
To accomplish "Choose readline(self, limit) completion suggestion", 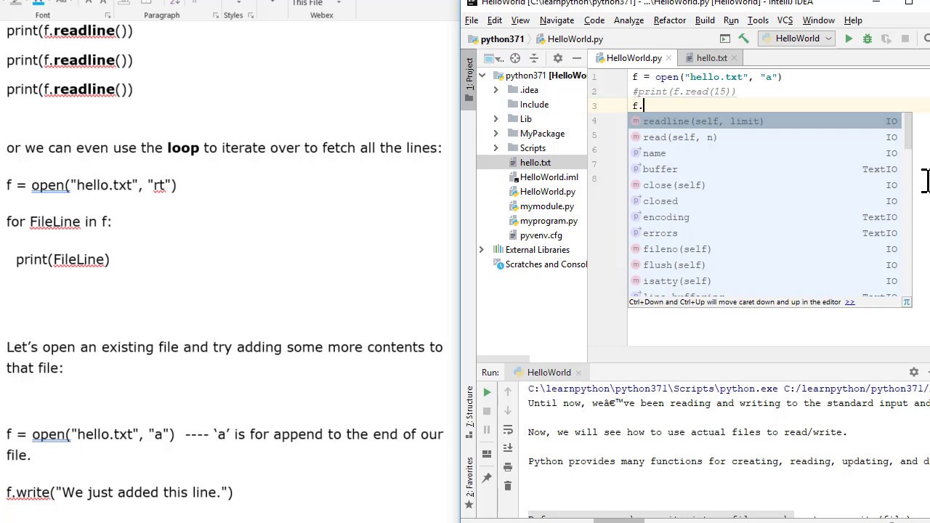I will (x=765, y=121).
